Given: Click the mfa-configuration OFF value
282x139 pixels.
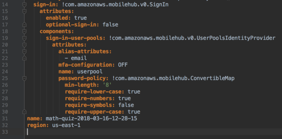Looking at the screenshot, I should [x=123, y=65].
